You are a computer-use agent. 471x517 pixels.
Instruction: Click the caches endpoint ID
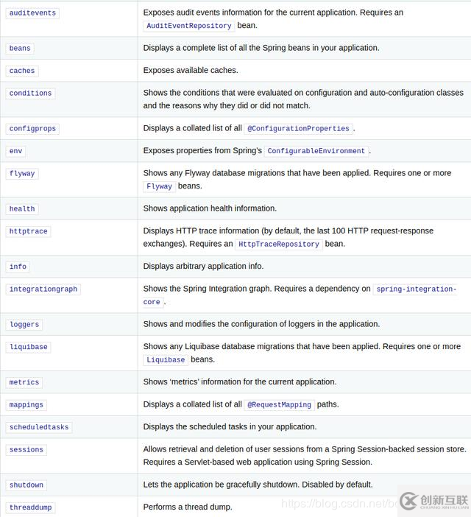tap(22, 71)
